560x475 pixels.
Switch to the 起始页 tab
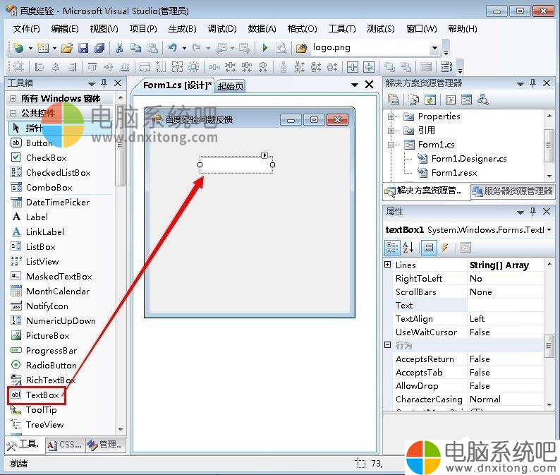[x=231, y=86]
